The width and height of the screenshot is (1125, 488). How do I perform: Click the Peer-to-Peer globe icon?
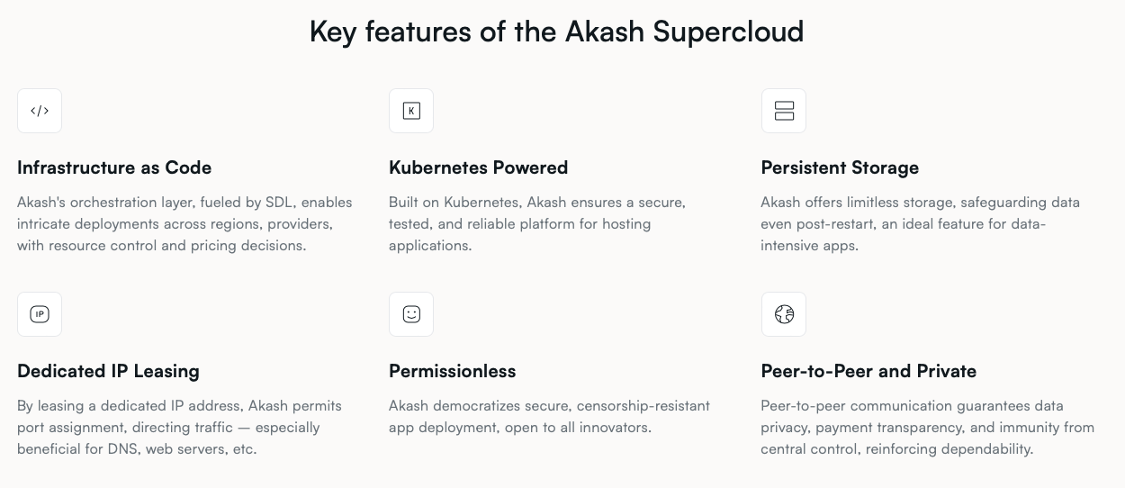[x=784, y=314]
